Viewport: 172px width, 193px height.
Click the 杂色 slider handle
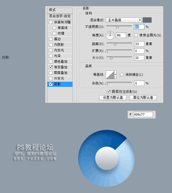(107, 83)
